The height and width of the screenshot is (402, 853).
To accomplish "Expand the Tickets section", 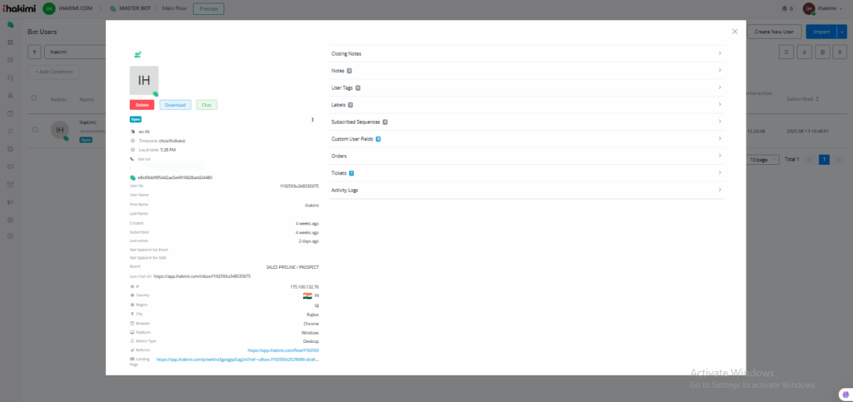I will click(x=526, y=173).
